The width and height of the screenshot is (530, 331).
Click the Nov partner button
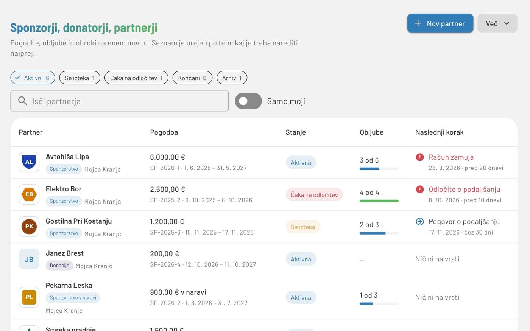tap(440, 23)
